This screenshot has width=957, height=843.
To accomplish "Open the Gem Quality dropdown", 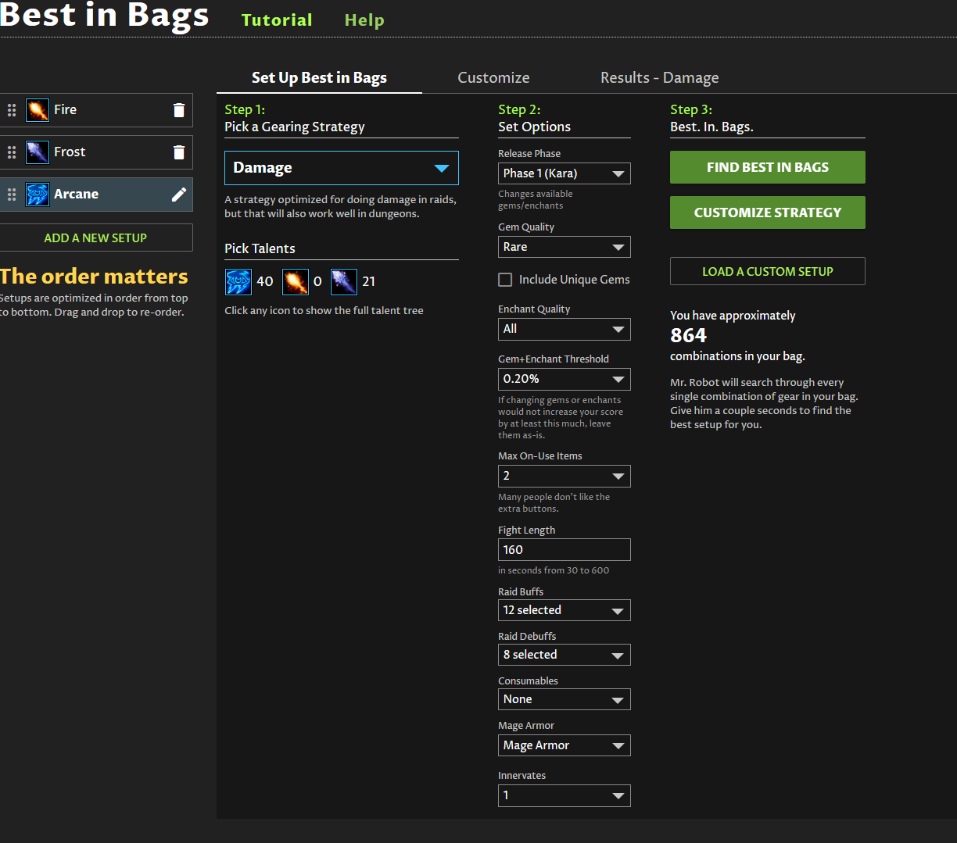I will pyautogui.click(x=564, y=247).
